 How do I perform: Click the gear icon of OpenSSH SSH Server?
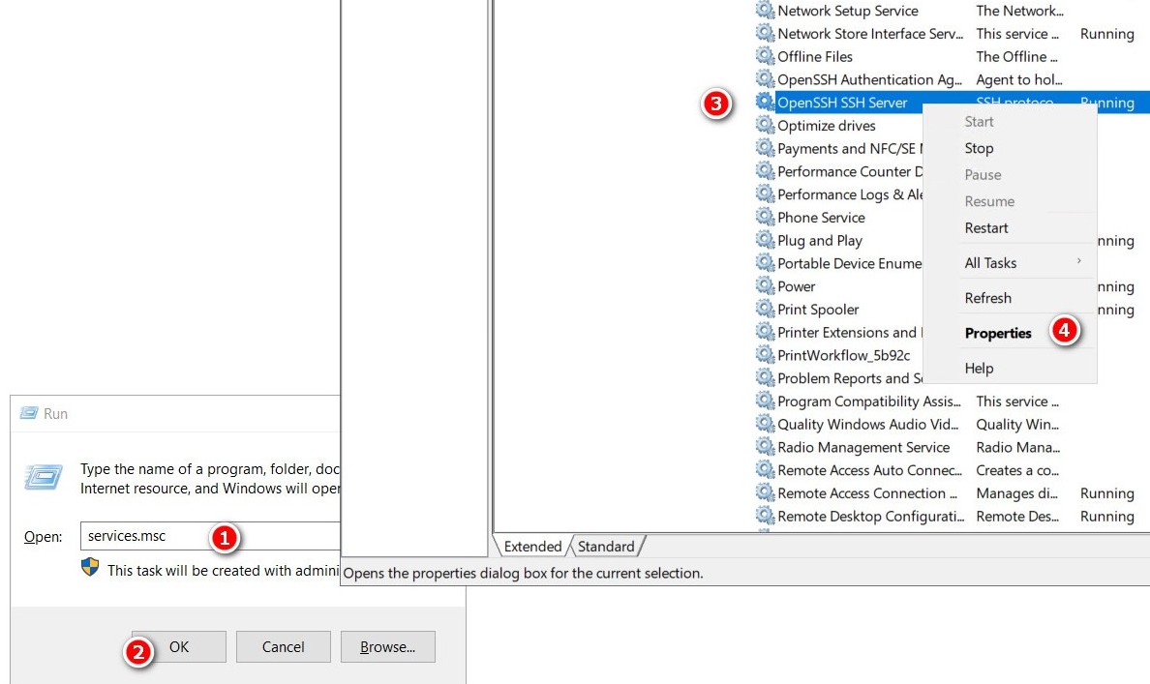pyautogui.click(x=765, y=102)
